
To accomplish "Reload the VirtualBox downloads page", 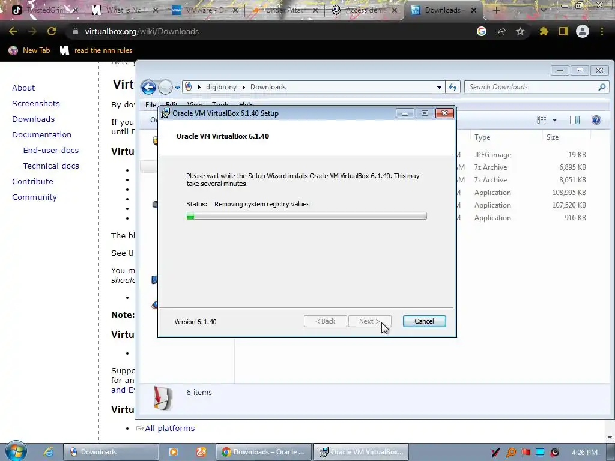I will click(52, 31).
